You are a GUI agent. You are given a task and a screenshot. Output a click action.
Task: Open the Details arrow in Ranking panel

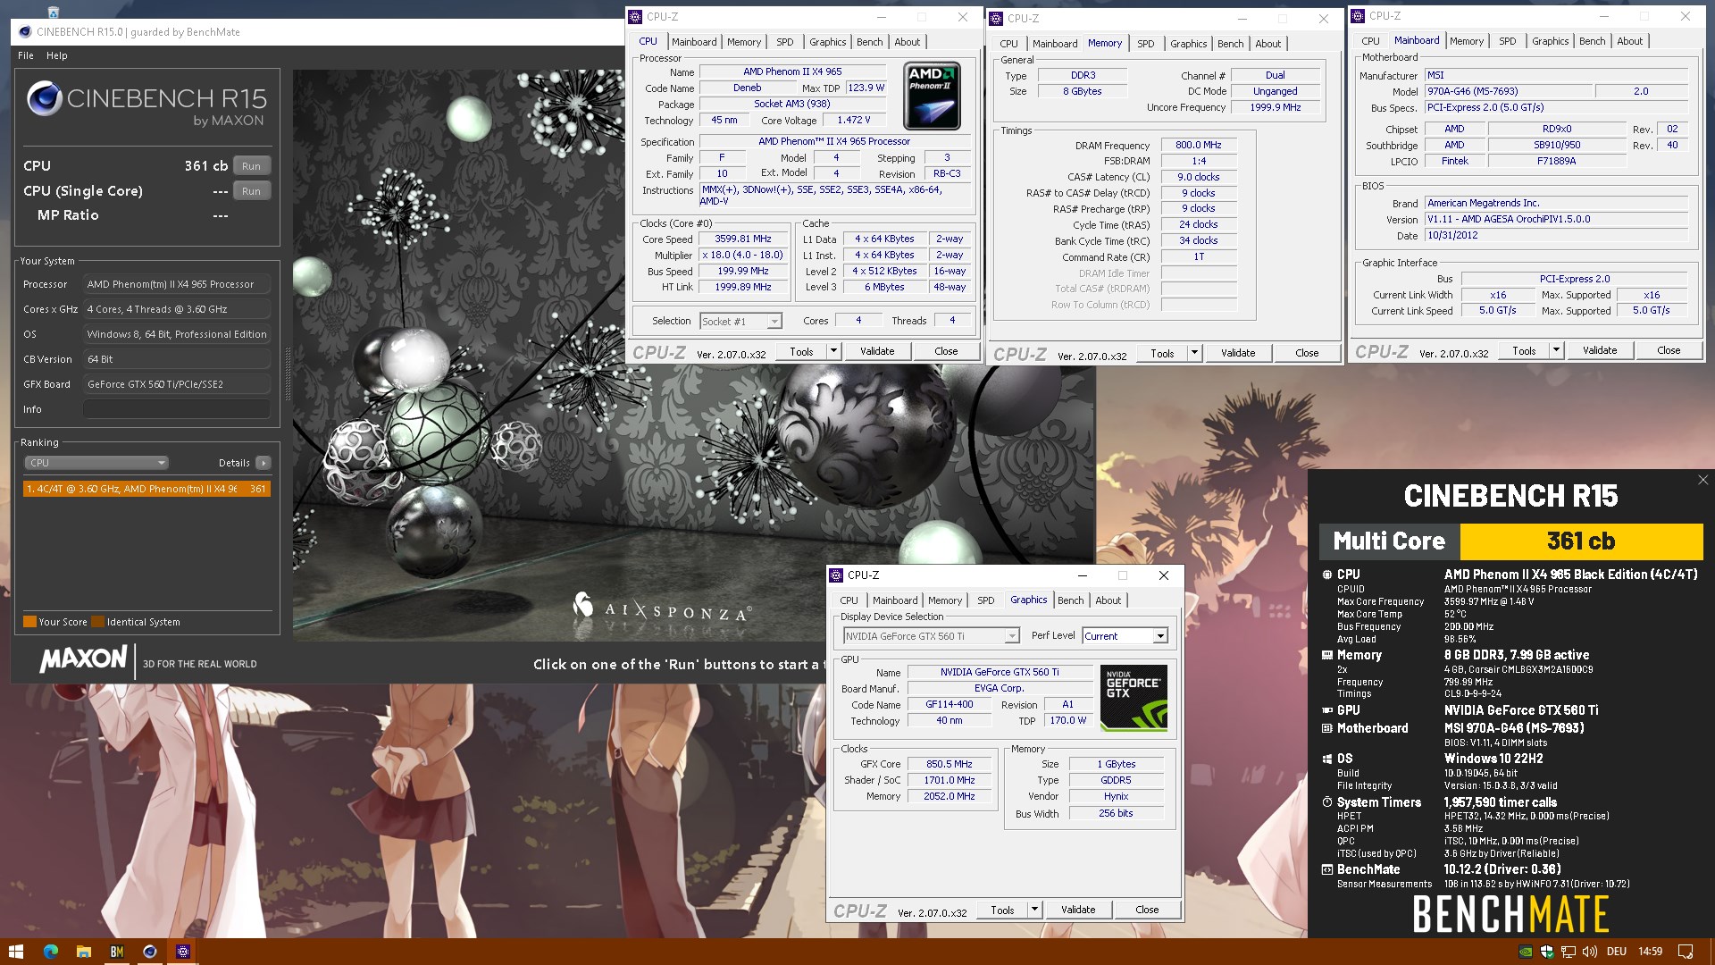point(264,463)
